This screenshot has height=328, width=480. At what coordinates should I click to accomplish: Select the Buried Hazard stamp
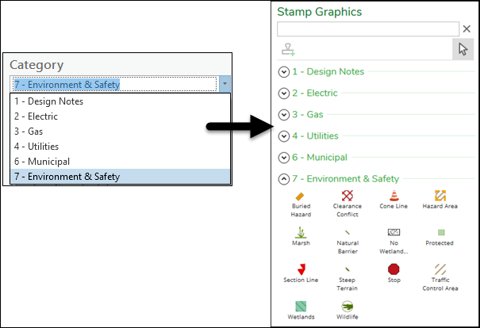pos(301,204)
